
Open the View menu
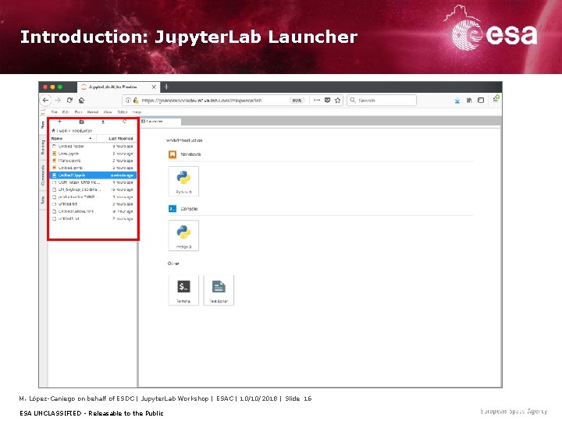click(x=108, y=112)
